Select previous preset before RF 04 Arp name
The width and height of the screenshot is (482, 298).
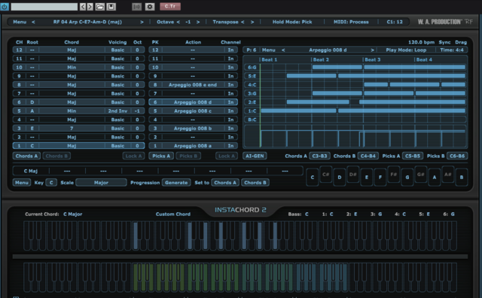33,22
